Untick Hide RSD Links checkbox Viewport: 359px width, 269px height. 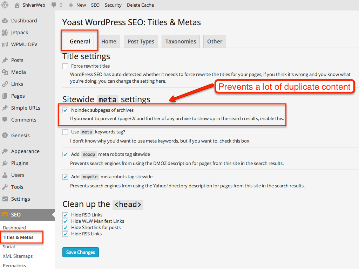tap(65, 215)
